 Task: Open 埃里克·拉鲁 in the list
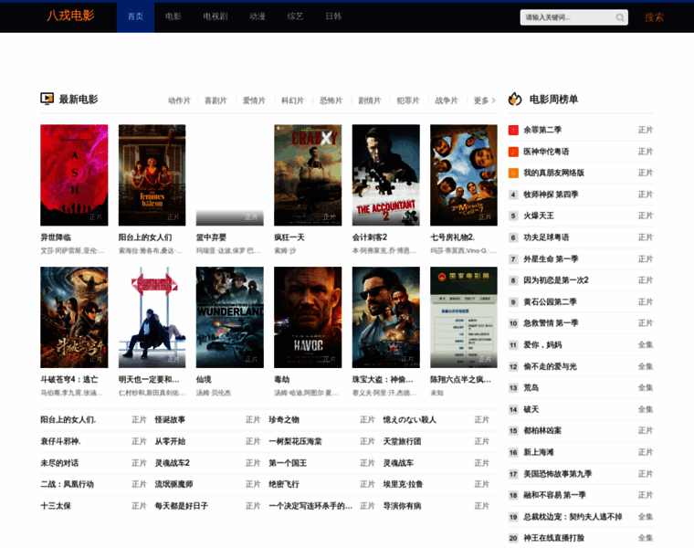click(x=403, y=484)
